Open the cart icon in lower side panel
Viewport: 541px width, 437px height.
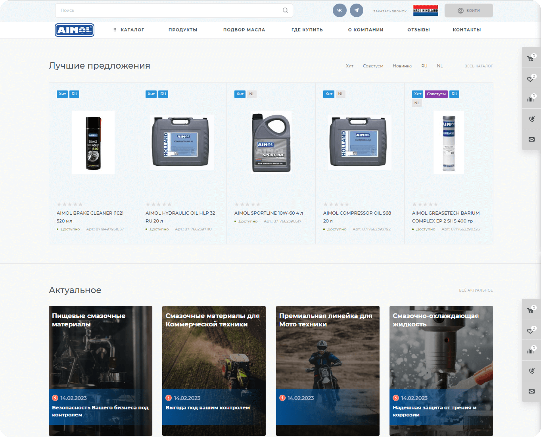530,310
